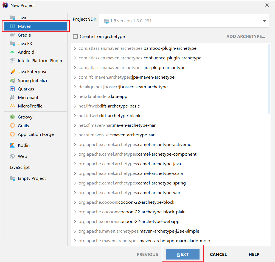Screen dimensions: 275x262
Task: Expand net.databinder data-app chevron
Action: coord(75,96)
